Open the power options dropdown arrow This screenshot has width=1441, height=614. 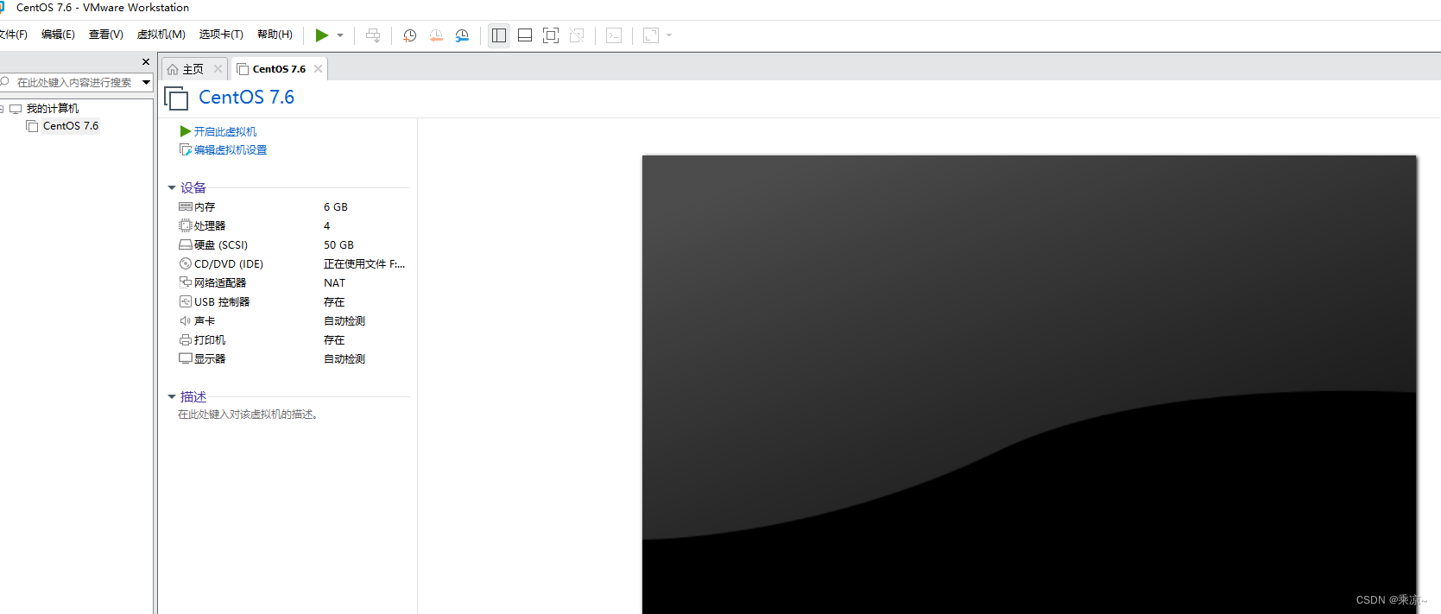[x=340, y=35]
